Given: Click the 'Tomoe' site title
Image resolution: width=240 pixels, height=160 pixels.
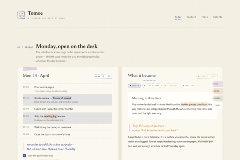Looking at the screenshot, I should coord(35,13).
